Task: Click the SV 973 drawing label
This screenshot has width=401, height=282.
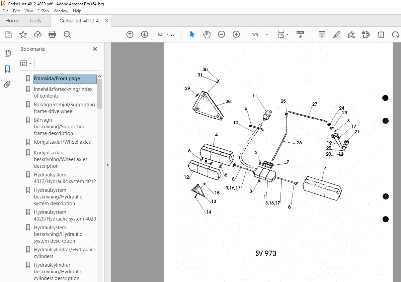Action: coord(266,253)
